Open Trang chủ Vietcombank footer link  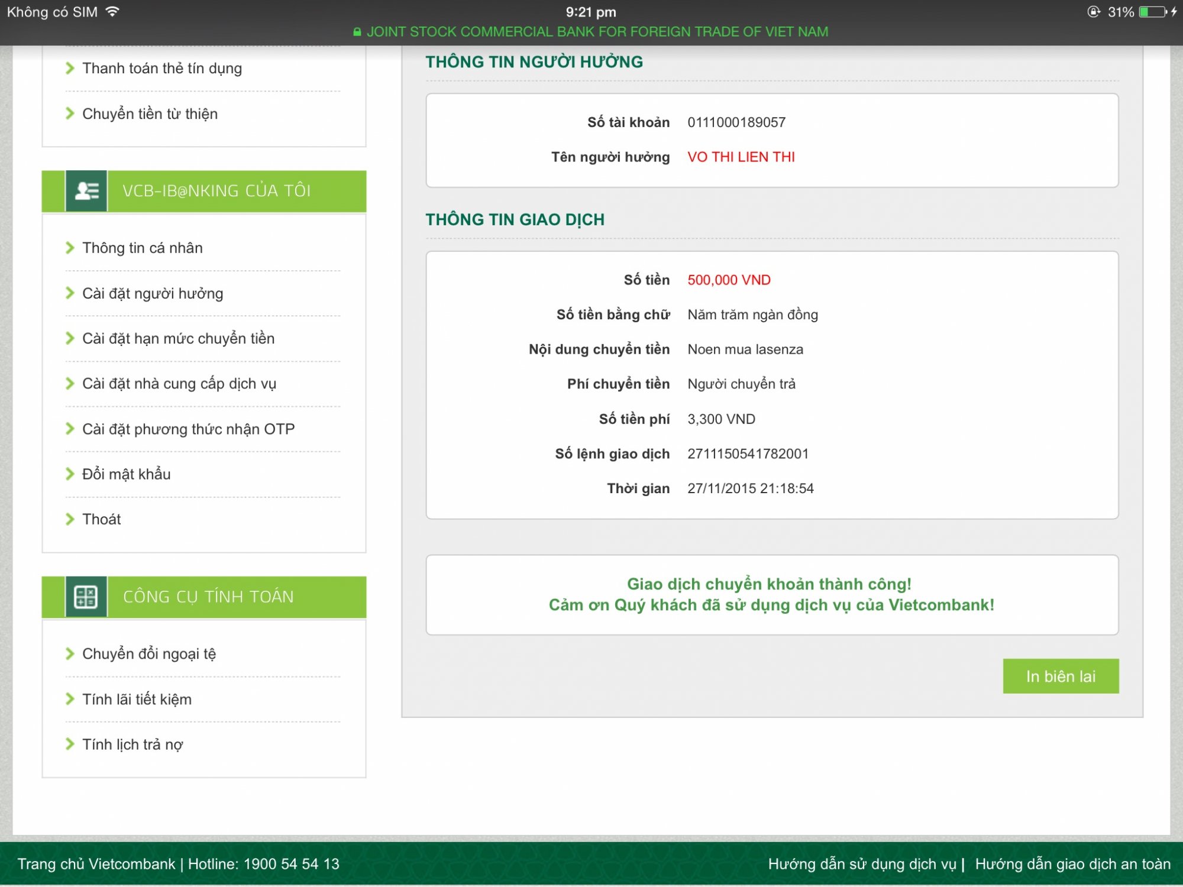click(96, 864)
